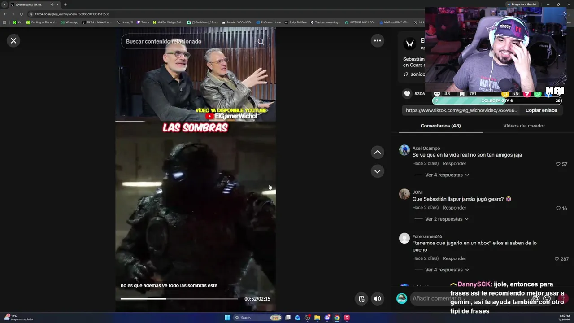574x323 pixels.
Task: Open the Windows Start menu
Action: pyautogui.click(x=227, y=318)
